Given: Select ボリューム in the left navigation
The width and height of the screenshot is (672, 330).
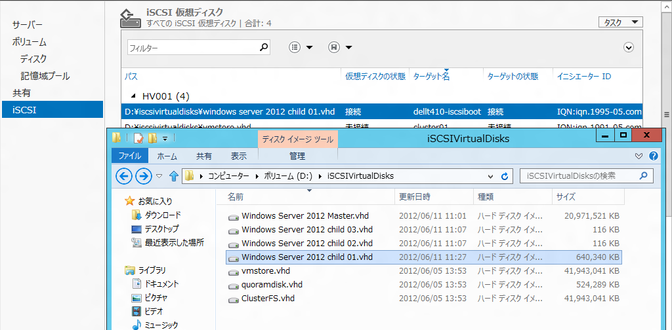Looking at the screenshot, I should [x=29, y=42].
